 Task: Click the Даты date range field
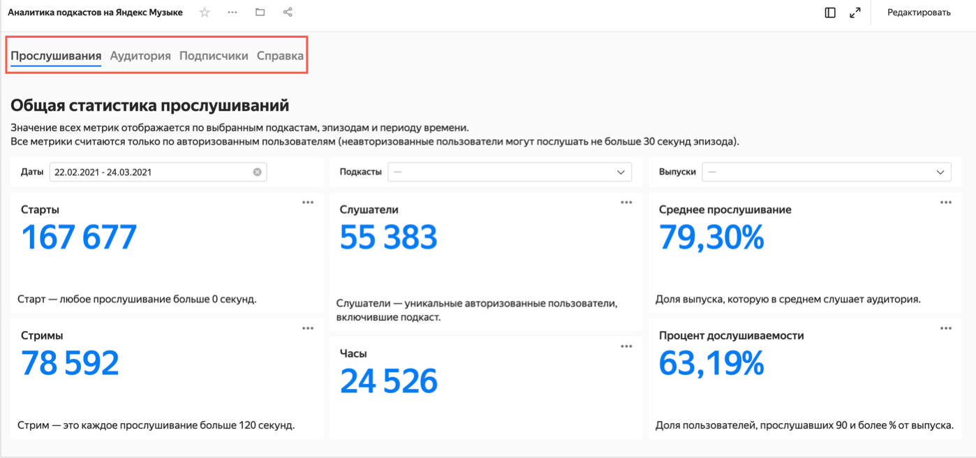point(150,172)
